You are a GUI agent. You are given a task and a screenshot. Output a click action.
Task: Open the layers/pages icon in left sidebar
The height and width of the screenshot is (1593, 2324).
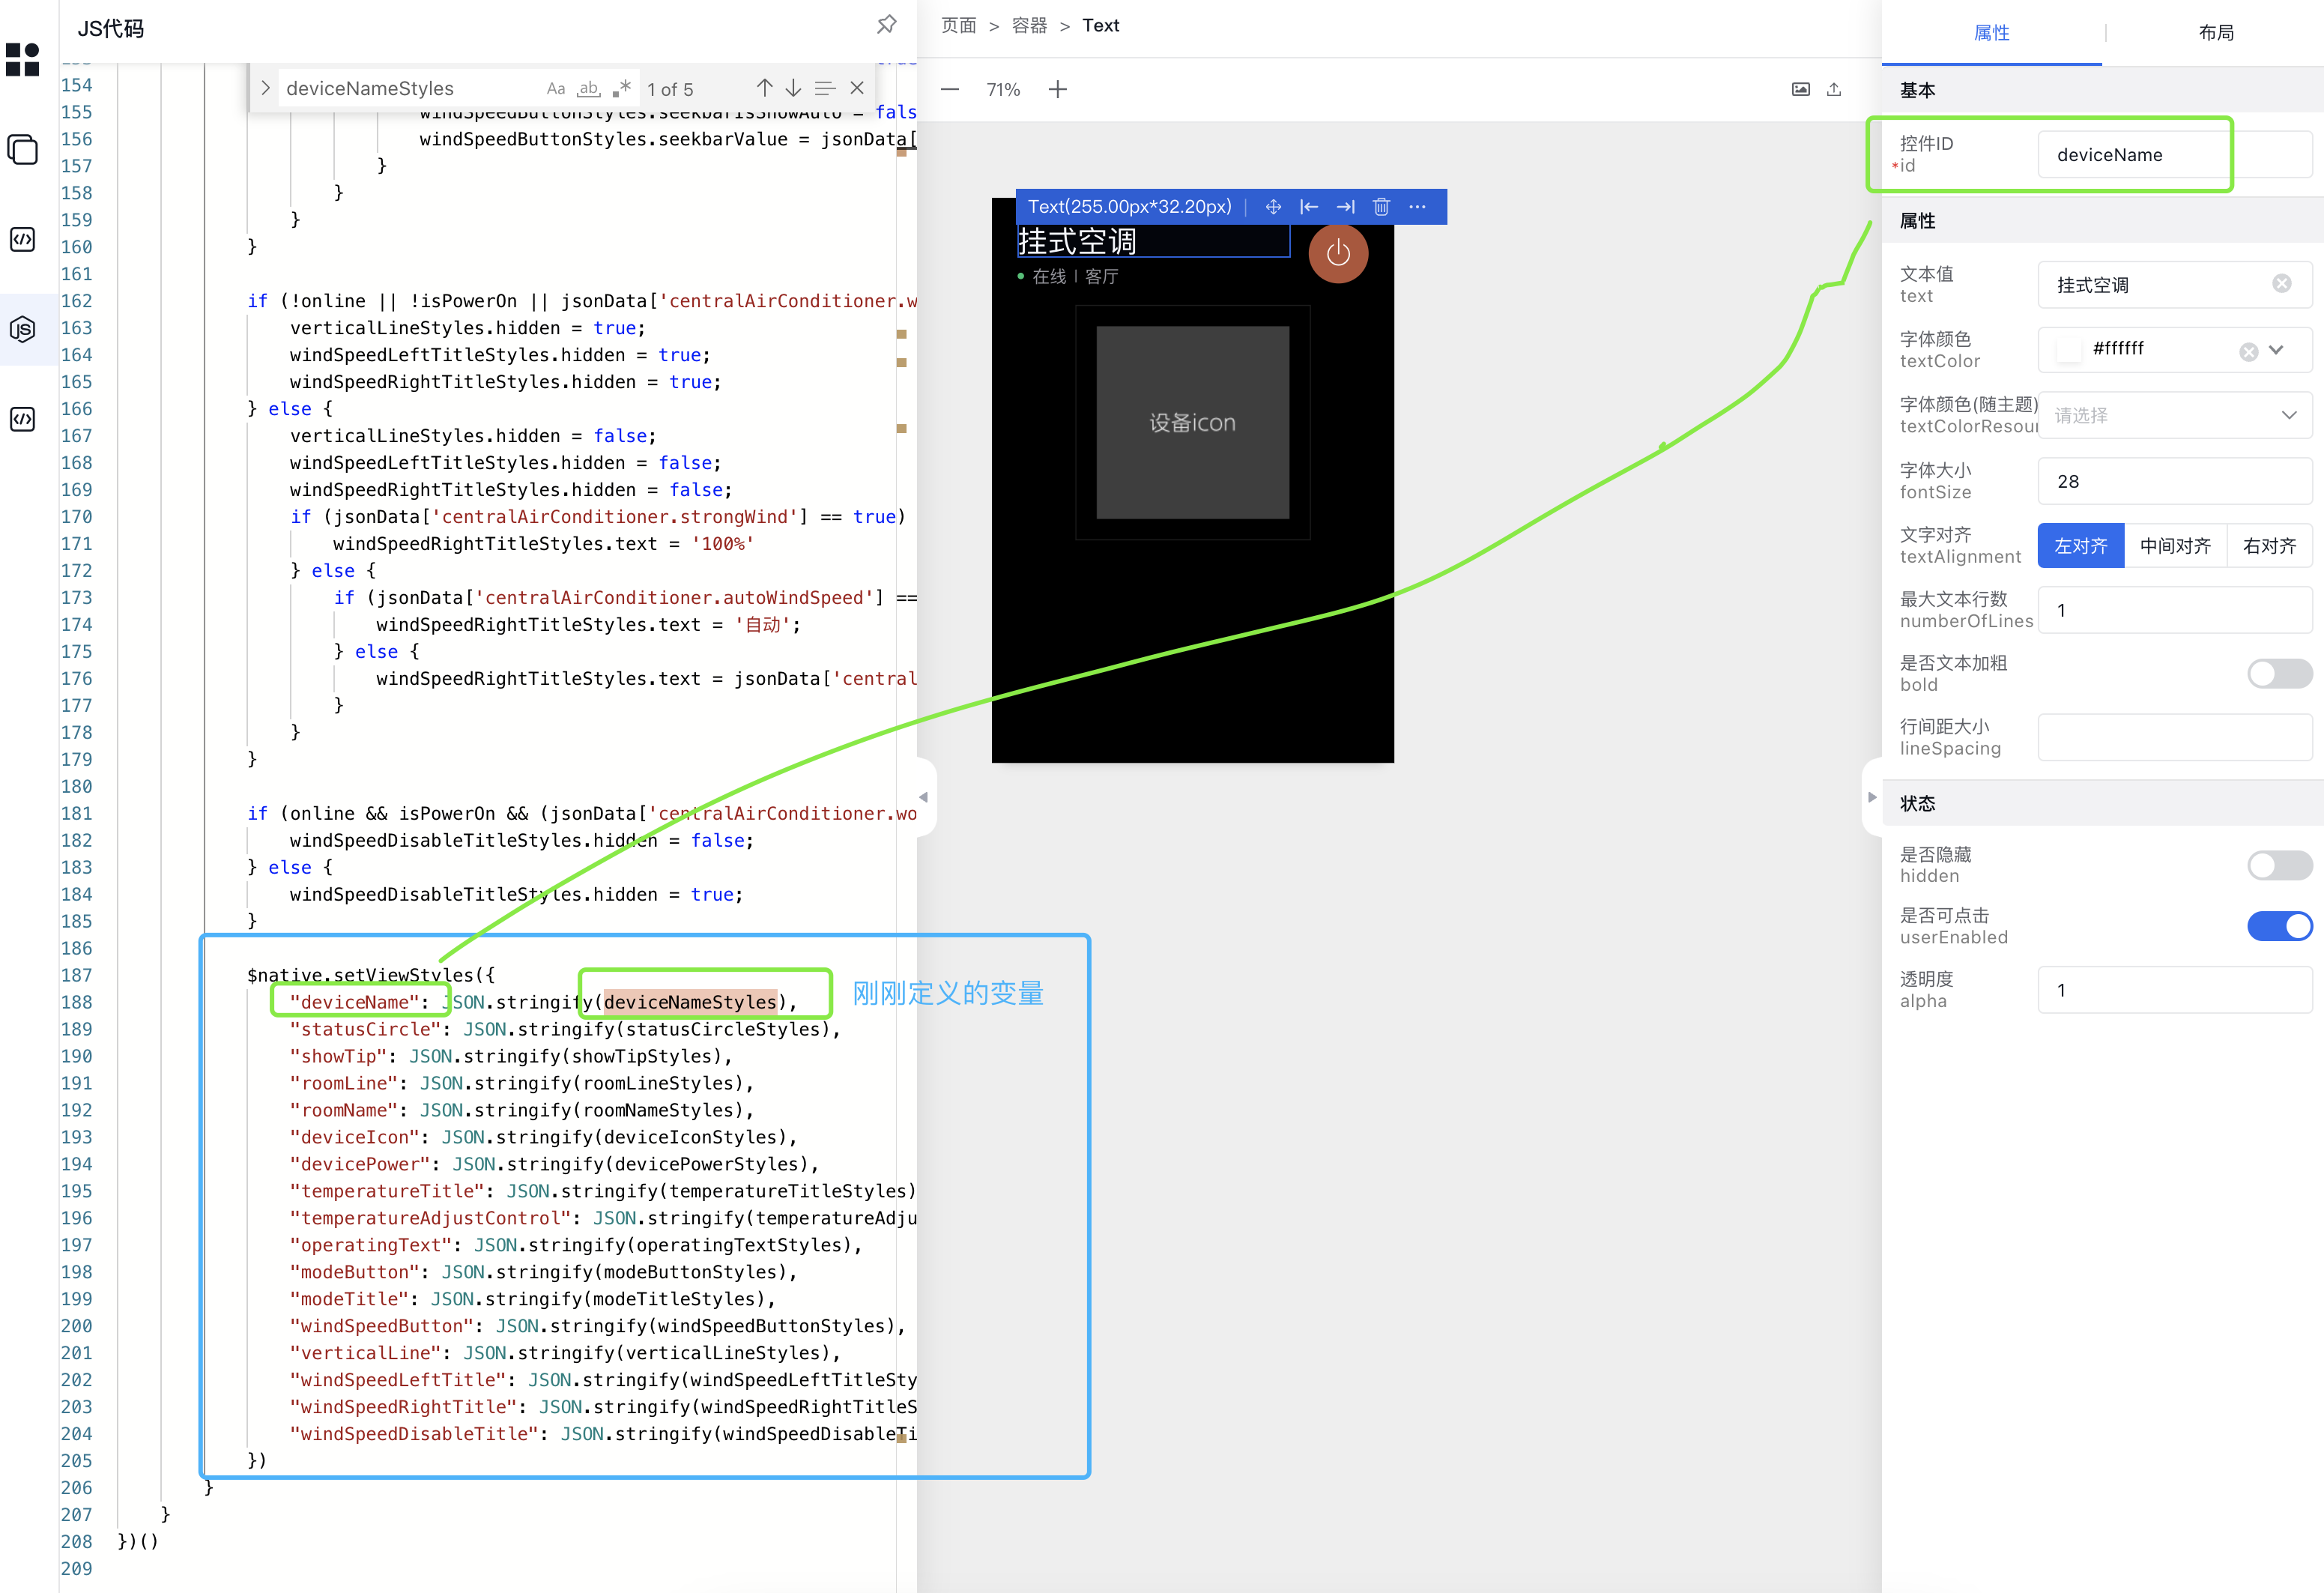click(x=22, y=149)
